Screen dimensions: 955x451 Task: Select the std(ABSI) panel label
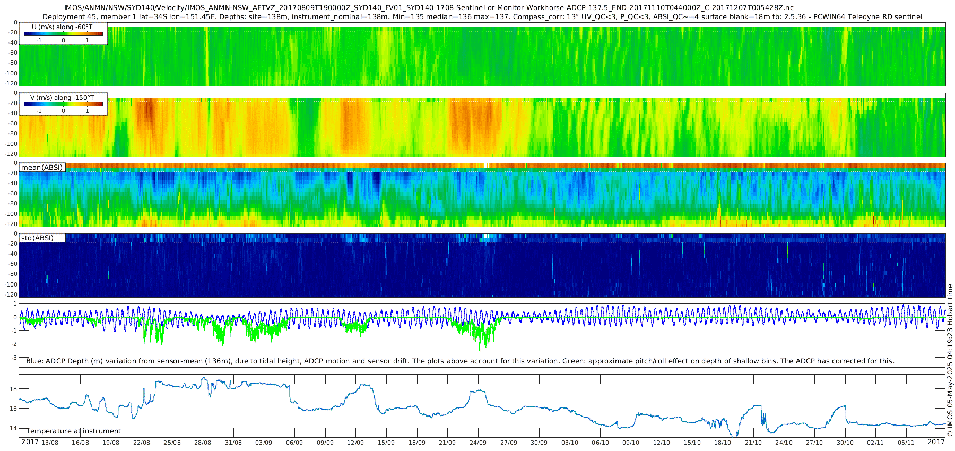37,238
